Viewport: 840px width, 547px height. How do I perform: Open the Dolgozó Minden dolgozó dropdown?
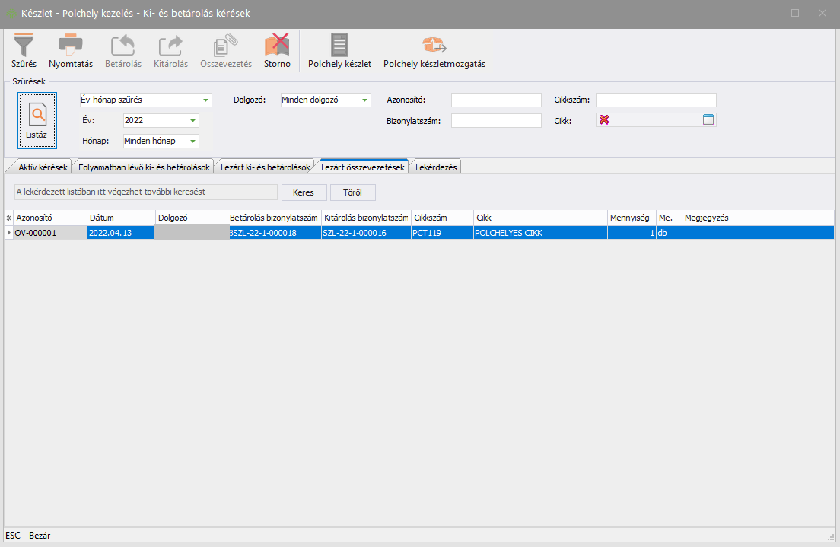click(x=364, y=100)
